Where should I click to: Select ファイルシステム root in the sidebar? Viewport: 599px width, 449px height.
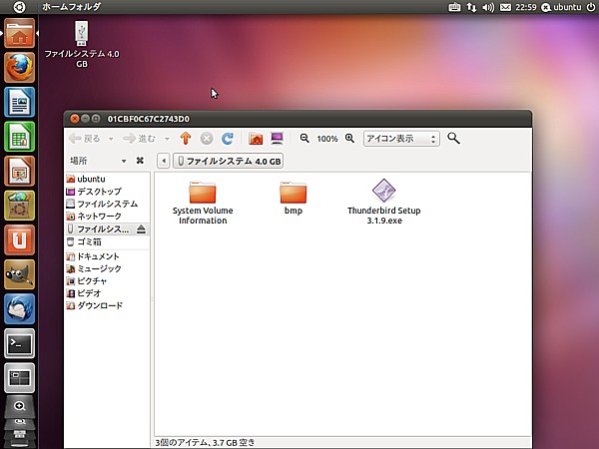107,204
